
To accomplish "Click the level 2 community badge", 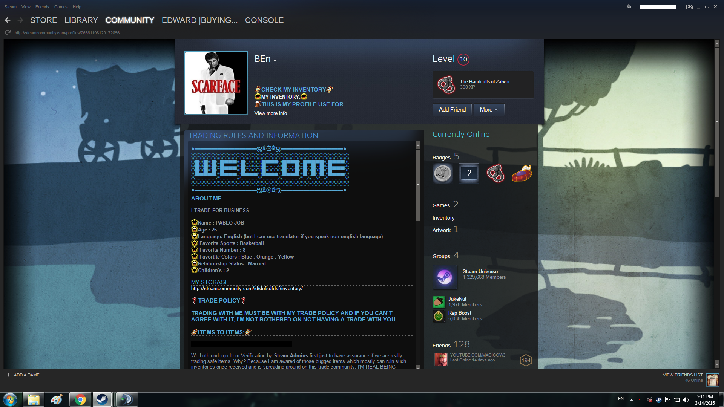I will pyautogui.click(x=469, y=173).
